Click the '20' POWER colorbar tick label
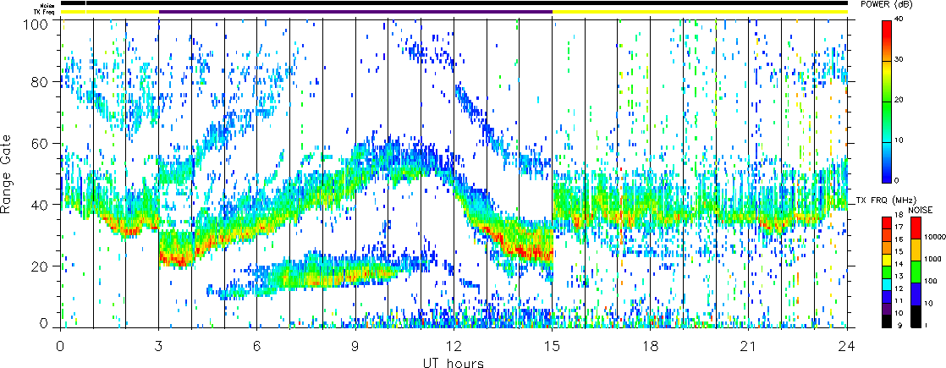The image size is (946, 368). click(x=900, y=101)
